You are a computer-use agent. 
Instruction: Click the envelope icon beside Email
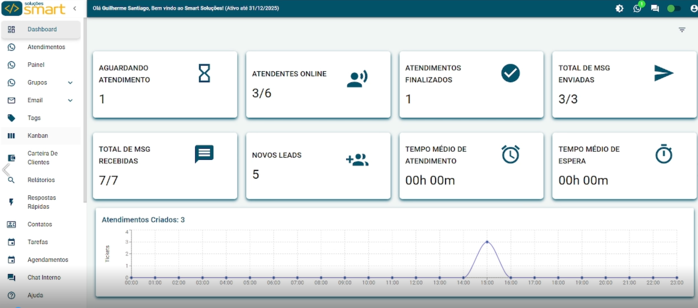[x=11, y=100]
